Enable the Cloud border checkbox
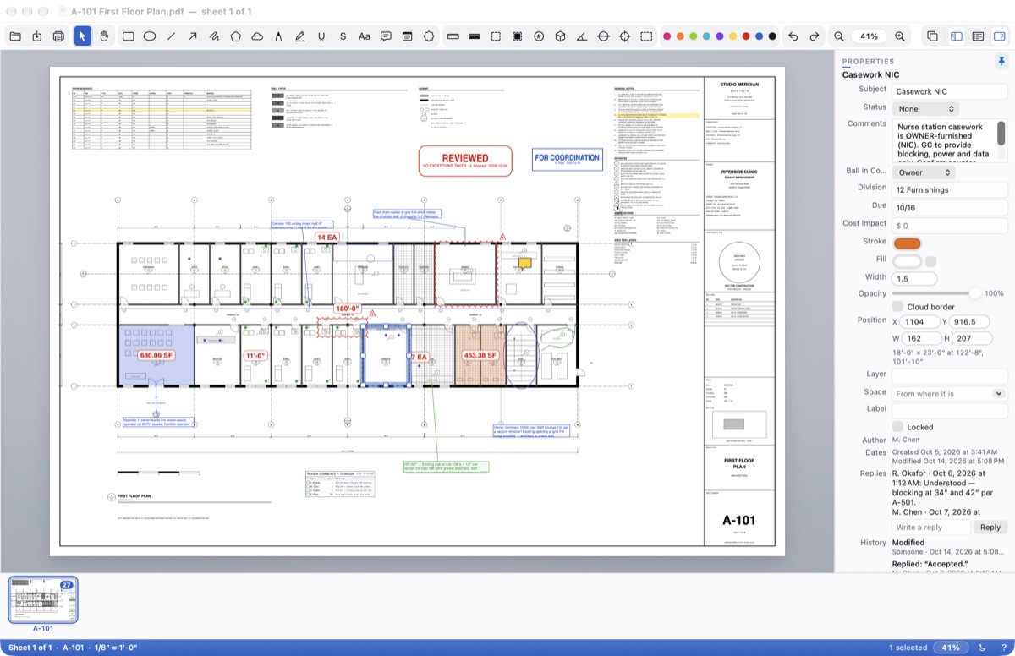 (897, 307)
